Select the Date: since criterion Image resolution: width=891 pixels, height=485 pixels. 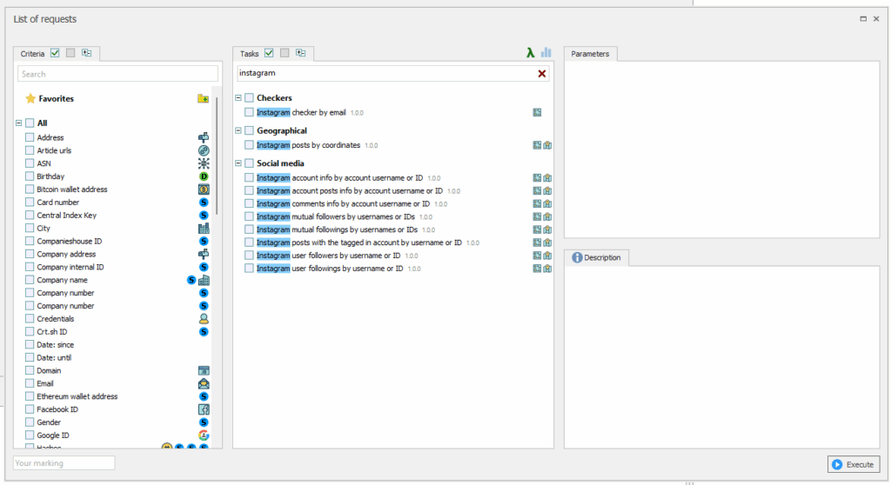[x=55, y=345]
